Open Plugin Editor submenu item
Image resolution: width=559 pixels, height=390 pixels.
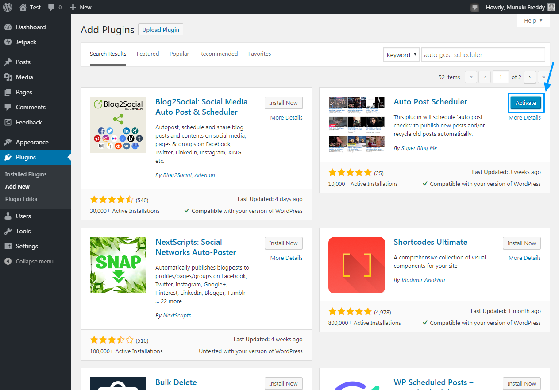(22, 199)
